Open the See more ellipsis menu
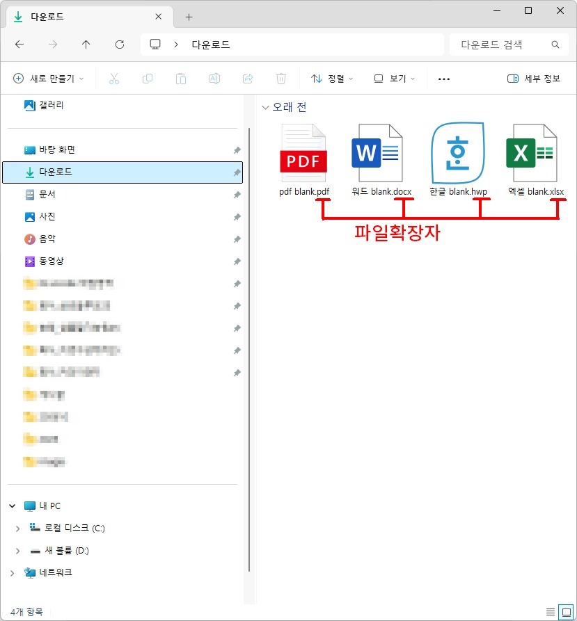This screenshot has height=621, width=577. click(x=444, y=79)
